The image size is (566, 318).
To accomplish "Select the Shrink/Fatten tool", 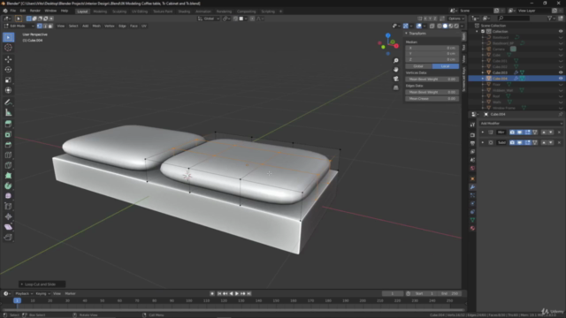I will click(8, 216).
